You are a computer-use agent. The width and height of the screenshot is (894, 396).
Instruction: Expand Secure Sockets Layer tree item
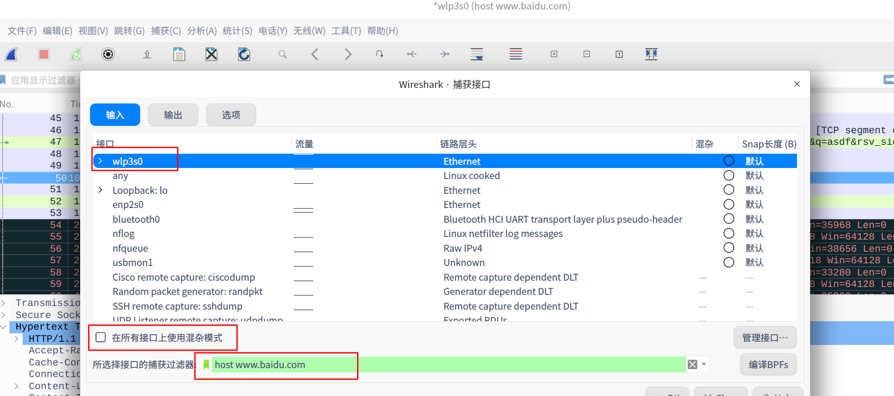point(4,315)
